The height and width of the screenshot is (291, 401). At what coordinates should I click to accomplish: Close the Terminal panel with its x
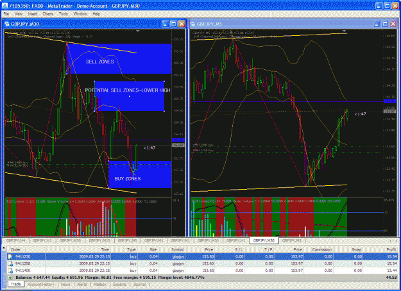[4, 247]
